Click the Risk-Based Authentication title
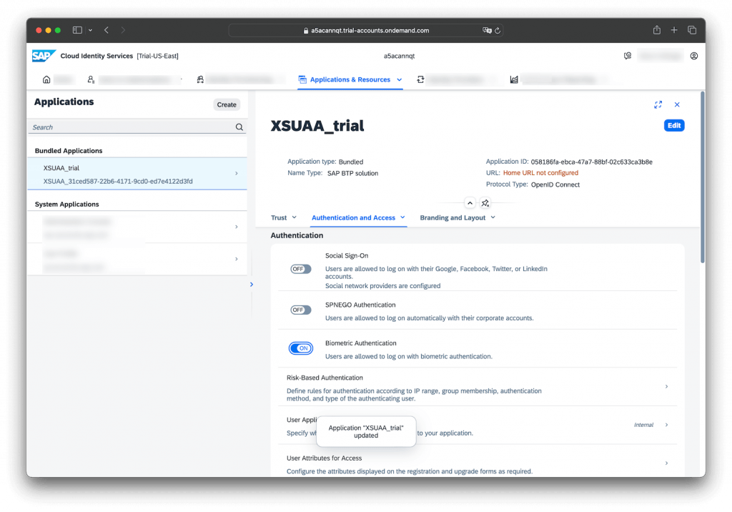 pyautogui.click(x=325, y=378)
